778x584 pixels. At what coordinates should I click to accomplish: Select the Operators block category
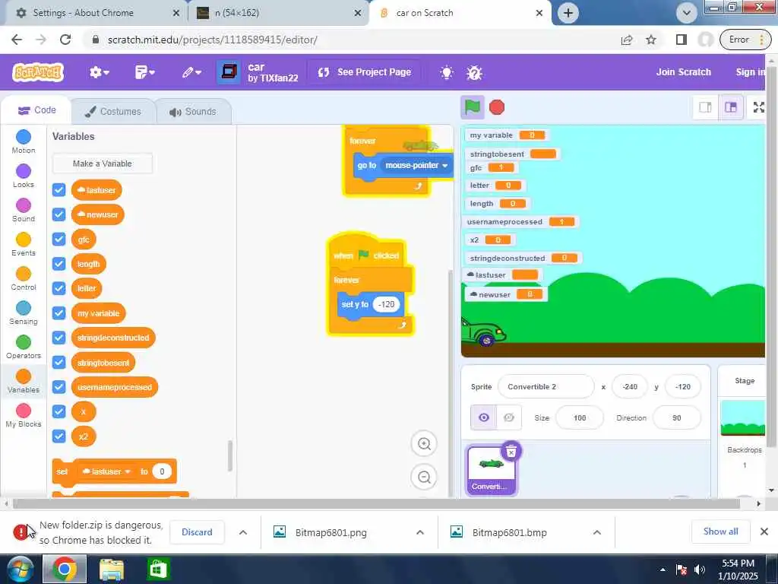coord(24,347)
